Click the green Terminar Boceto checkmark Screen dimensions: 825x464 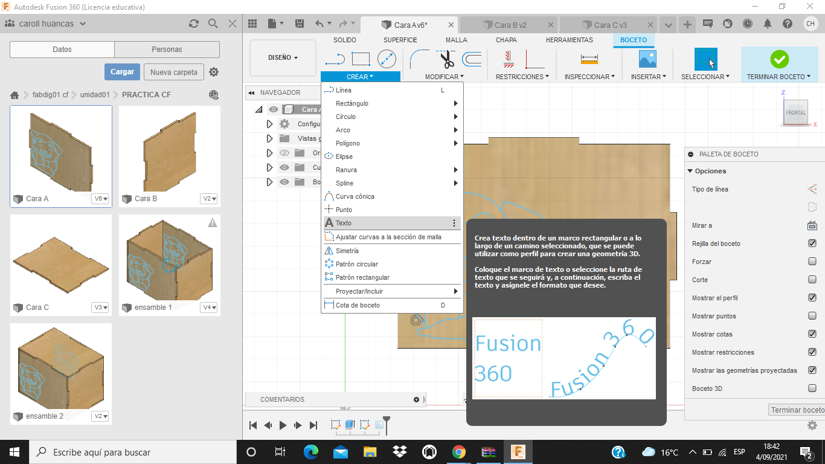(779, 59)
